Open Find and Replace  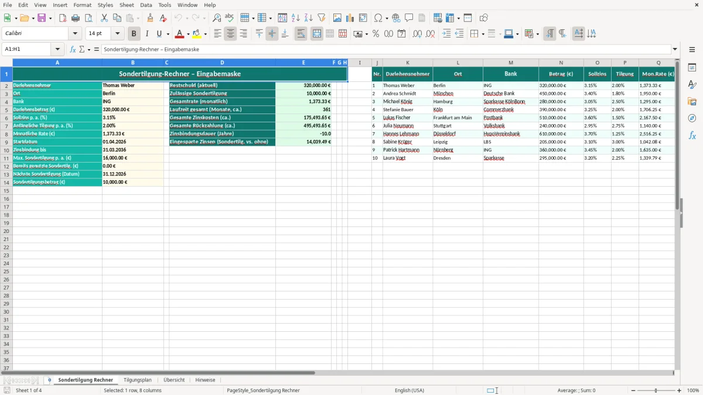point(217,18)
